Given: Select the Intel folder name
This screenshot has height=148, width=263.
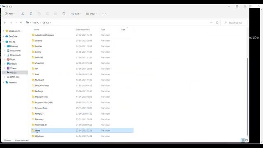Looking at the screenshot, I should [37, 74].
